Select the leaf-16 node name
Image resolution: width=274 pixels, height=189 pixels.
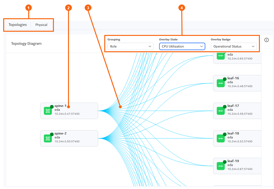(x=233, y=78)
